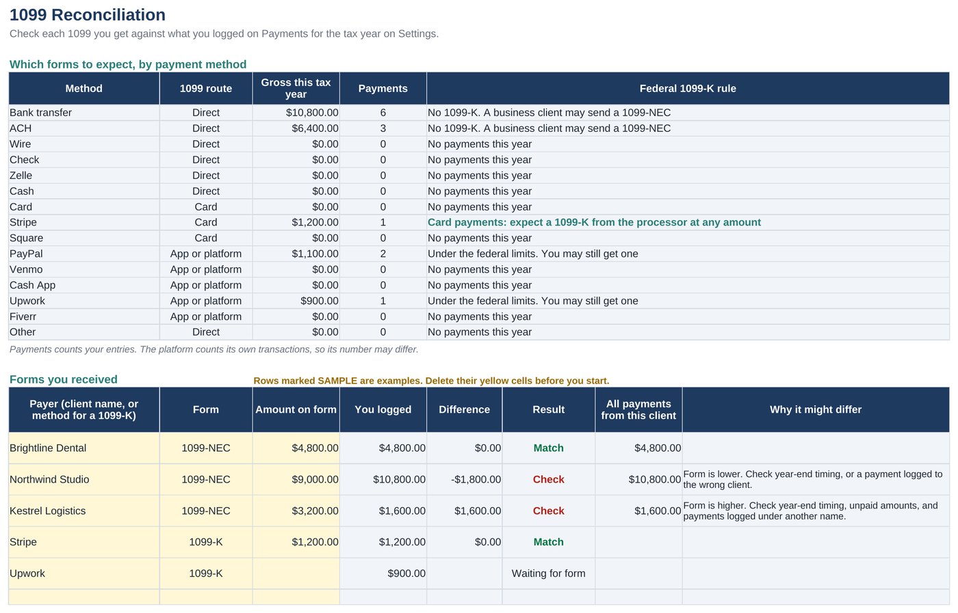Screen dimensions: 958x613
Task: Click the '$1,100.00' PayPal gross cell
Action: point(296,254)
